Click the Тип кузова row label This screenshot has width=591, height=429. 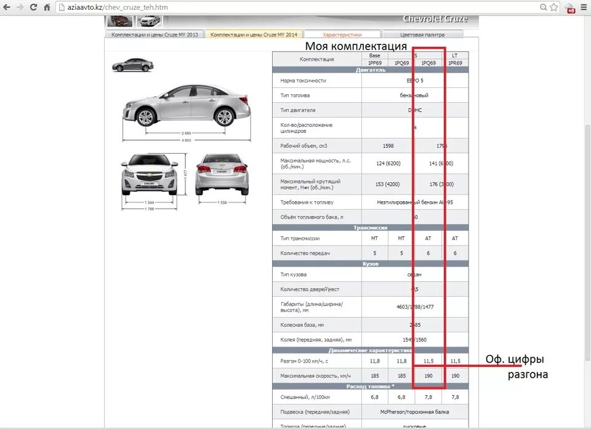[293, 275]
